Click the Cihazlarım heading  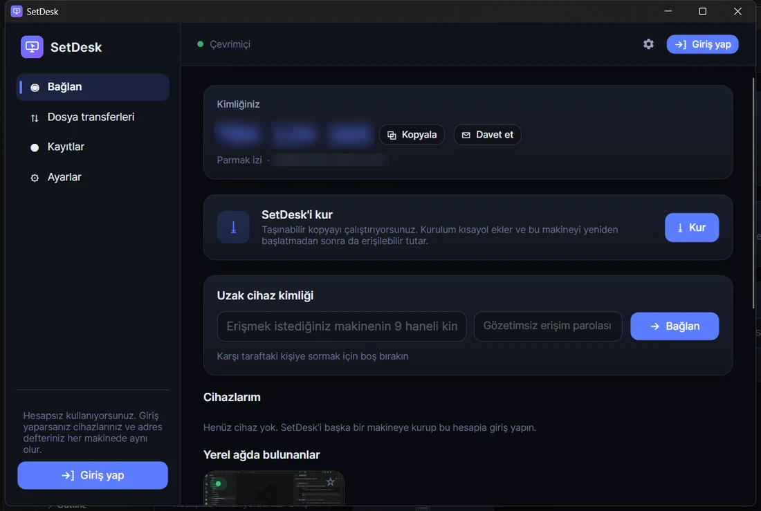[x=232, y=398]
